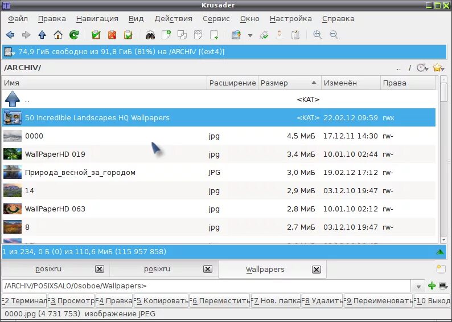The width and height of the screenshot is (452, 322).
Task: Click the clipboard toolbar icon
Action: click(295, 35)
